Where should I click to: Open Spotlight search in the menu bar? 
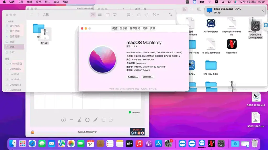pos(223,2)
